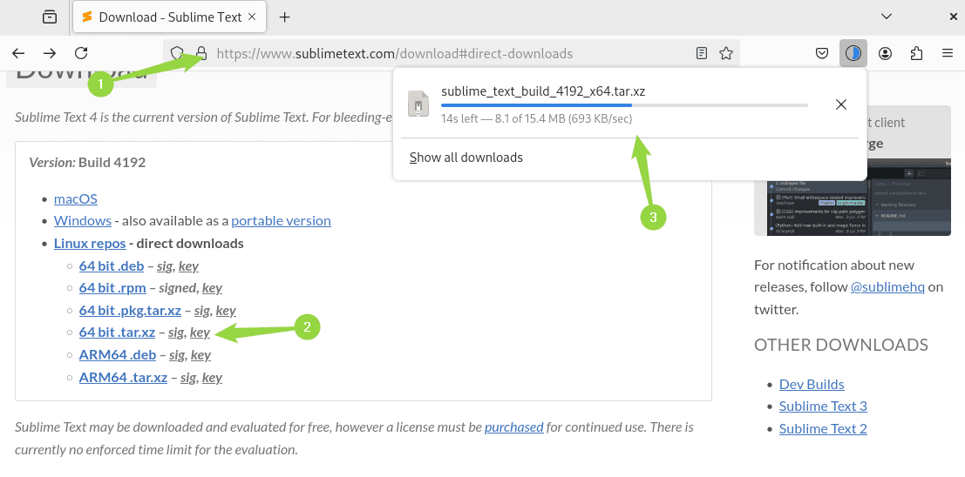
Task: Close the browser window
Action: (954, 17)
